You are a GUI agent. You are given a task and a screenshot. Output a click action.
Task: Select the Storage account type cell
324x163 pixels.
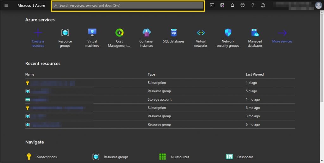[x=159, y=99]
